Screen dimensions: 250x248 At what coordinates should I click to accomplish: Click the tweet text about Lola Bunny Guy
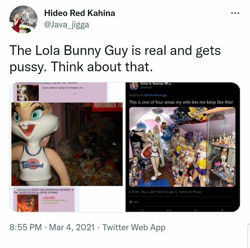(115, 58)
